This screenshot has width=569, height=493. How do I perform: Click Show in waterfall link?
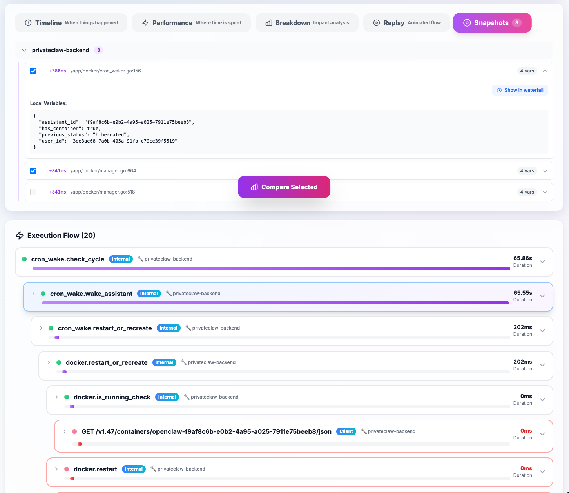click(520, 90)
